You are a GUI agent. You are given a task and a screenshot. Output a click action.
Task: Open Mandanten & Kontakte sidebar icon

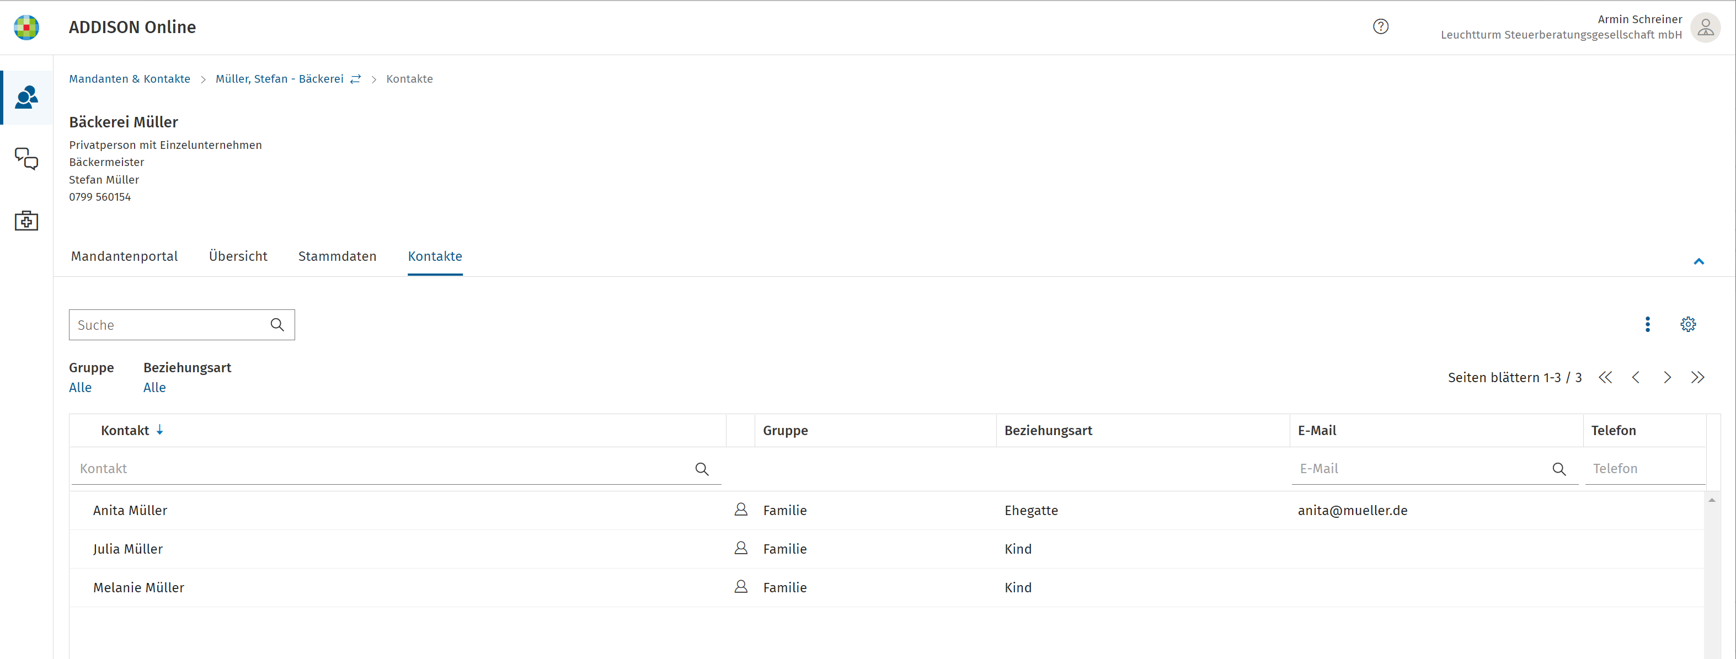(x=26, y=98)
